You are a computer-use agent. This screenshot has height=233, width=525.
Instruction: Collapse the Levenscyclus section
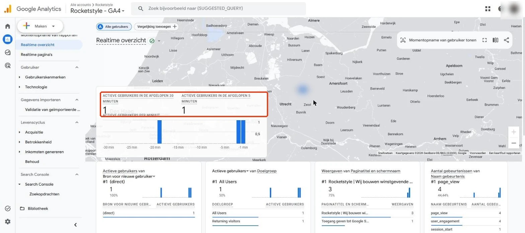coord(77,123)
